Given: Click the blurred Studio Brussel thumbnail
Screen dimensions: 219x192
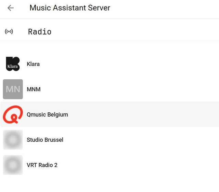Looking at the screenshot, I should coord(13,140).
